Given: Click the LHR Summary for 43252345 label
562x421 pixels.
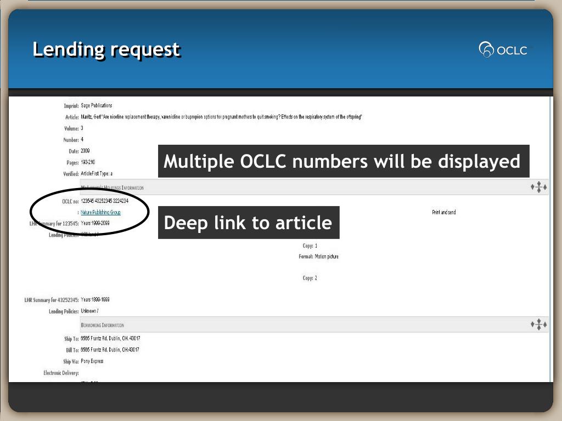Looking at the screenshot, I should tap(52, 300).
